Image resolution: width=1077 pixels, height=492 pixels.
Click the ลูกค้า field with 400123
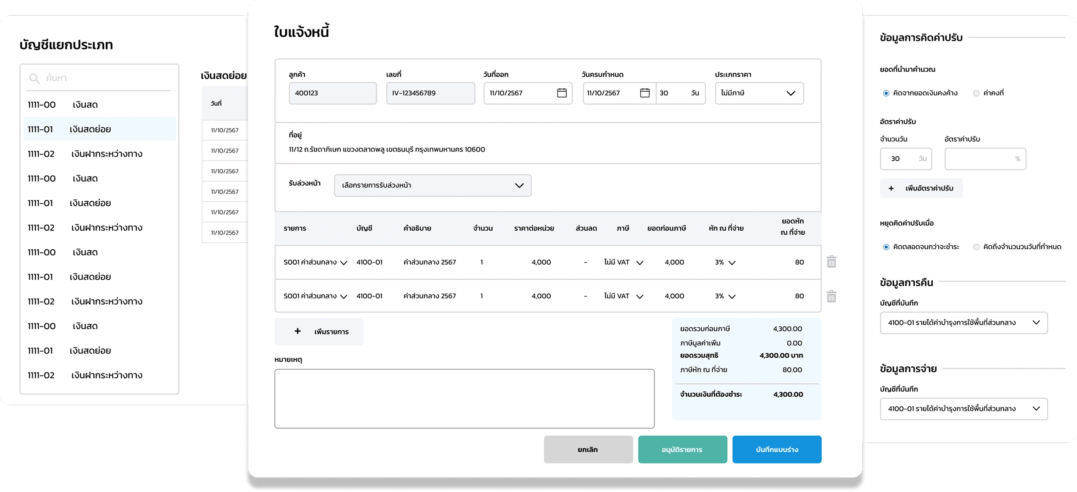click(333, 93)
